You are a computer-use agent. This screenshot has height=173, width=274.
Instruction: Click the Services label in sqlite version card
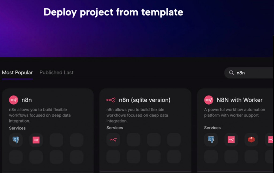coord(115,128)
